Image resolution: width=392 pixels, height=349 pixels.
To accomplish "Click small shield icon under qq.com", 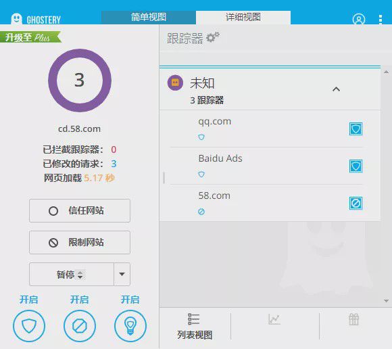I will [201, 137].
